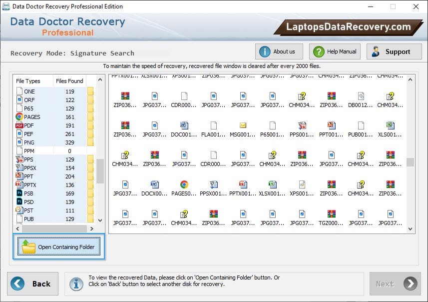Click the file types horizontal scrollbar thumb
The height and width of the screenshot is (302, 428).
pyautogui.click(x=54, y=228)
